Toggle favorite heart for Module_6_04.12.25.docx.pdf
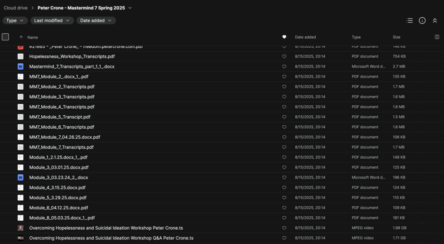This screenshot has height=244, width=444. pos(284,208)
